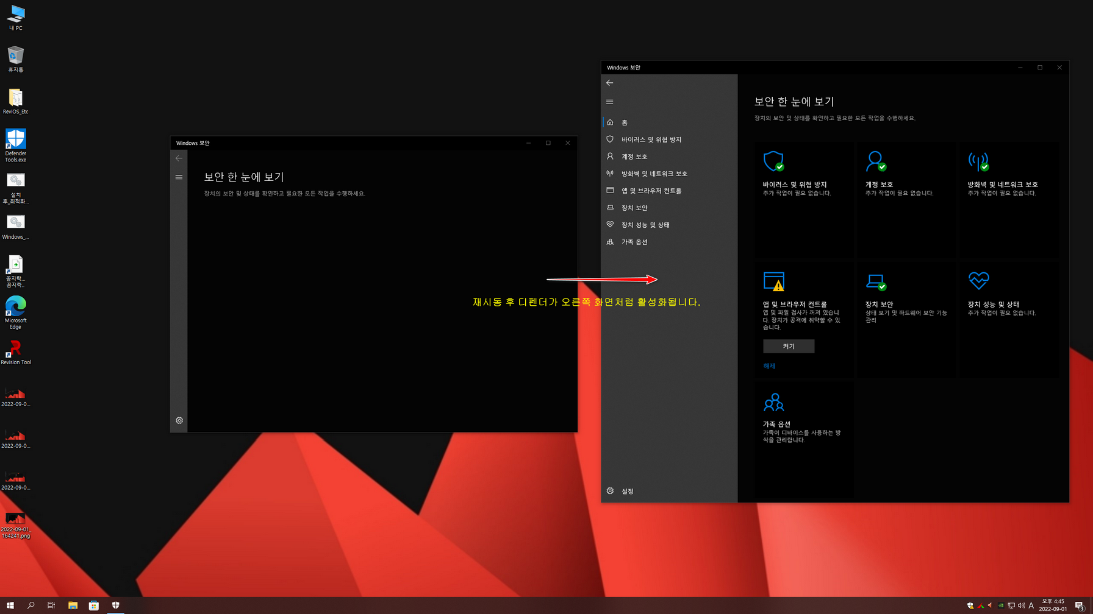Open 바이러스 및 위협 방지 in right window sidebar

tap(669, 139)
